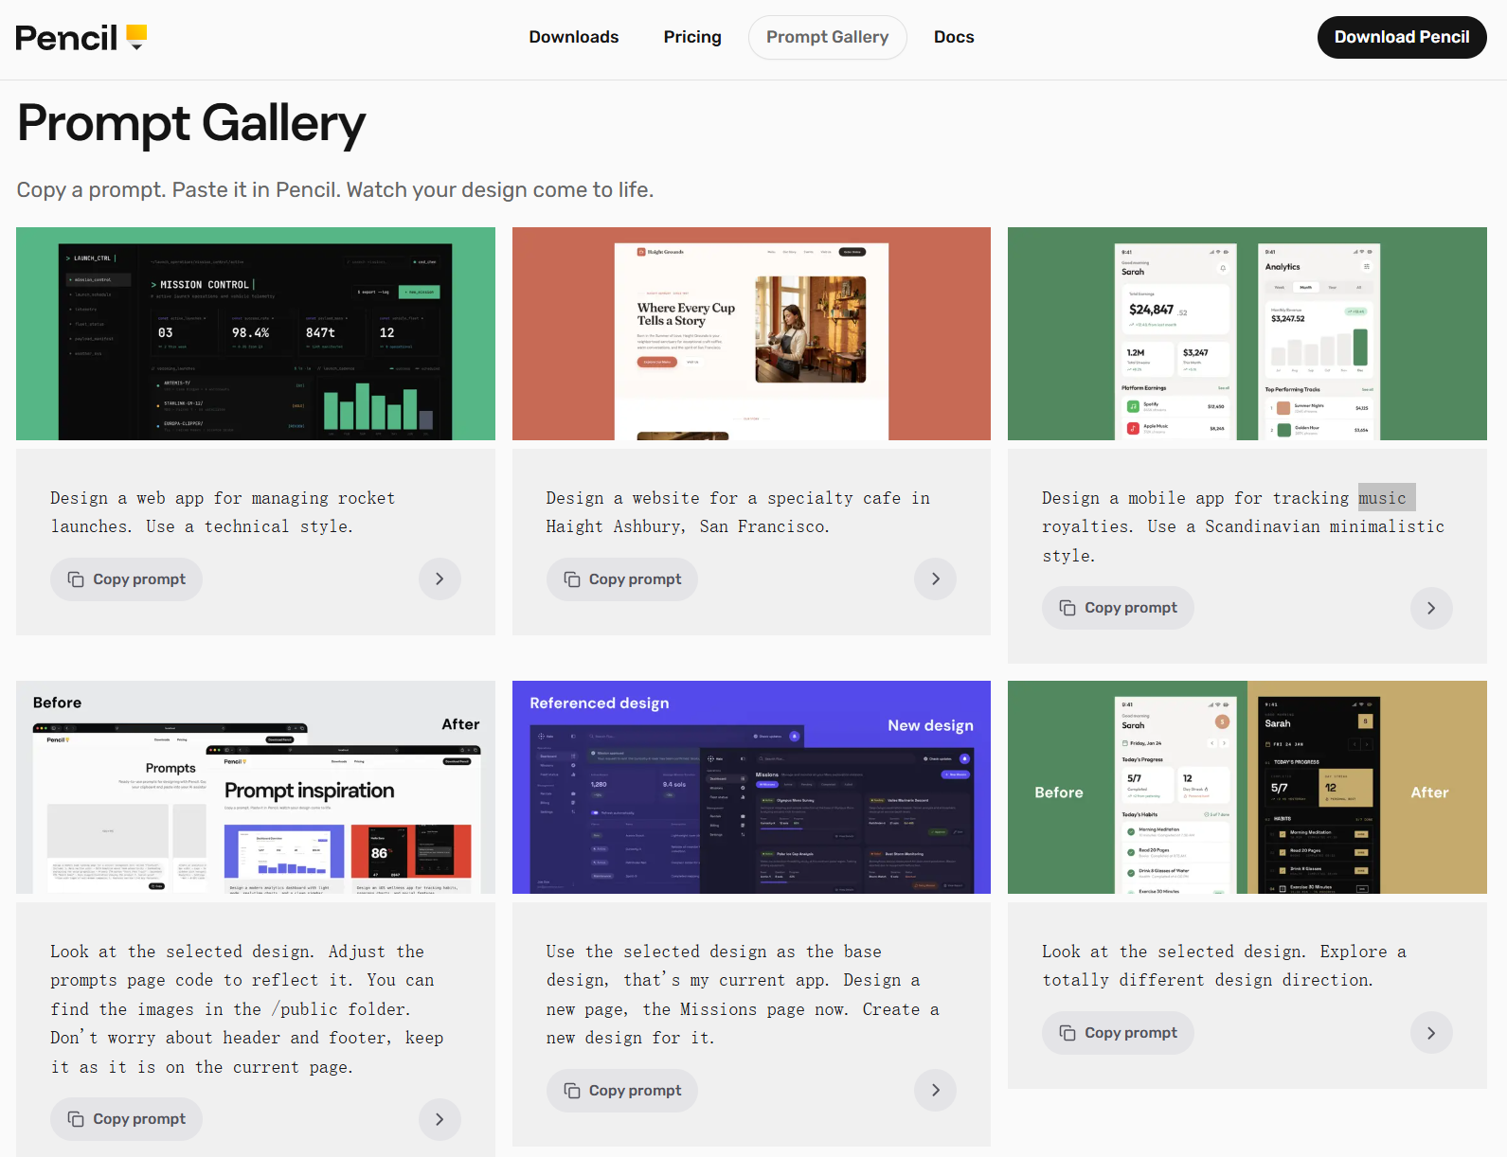
Task: Click copy icon on prompts page code card
Action: (x=76, y=1119)
